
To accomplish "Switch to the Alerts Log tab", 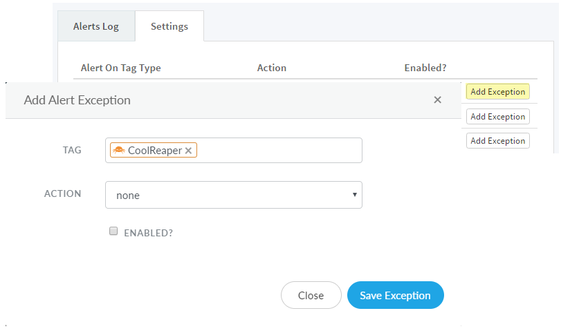I will pyautogui.click(x=96, y=27).
